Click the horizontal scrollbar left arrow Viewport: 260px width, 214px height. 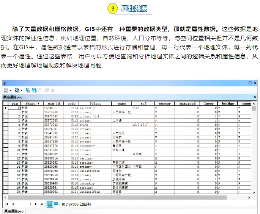[x=5, y=197]
